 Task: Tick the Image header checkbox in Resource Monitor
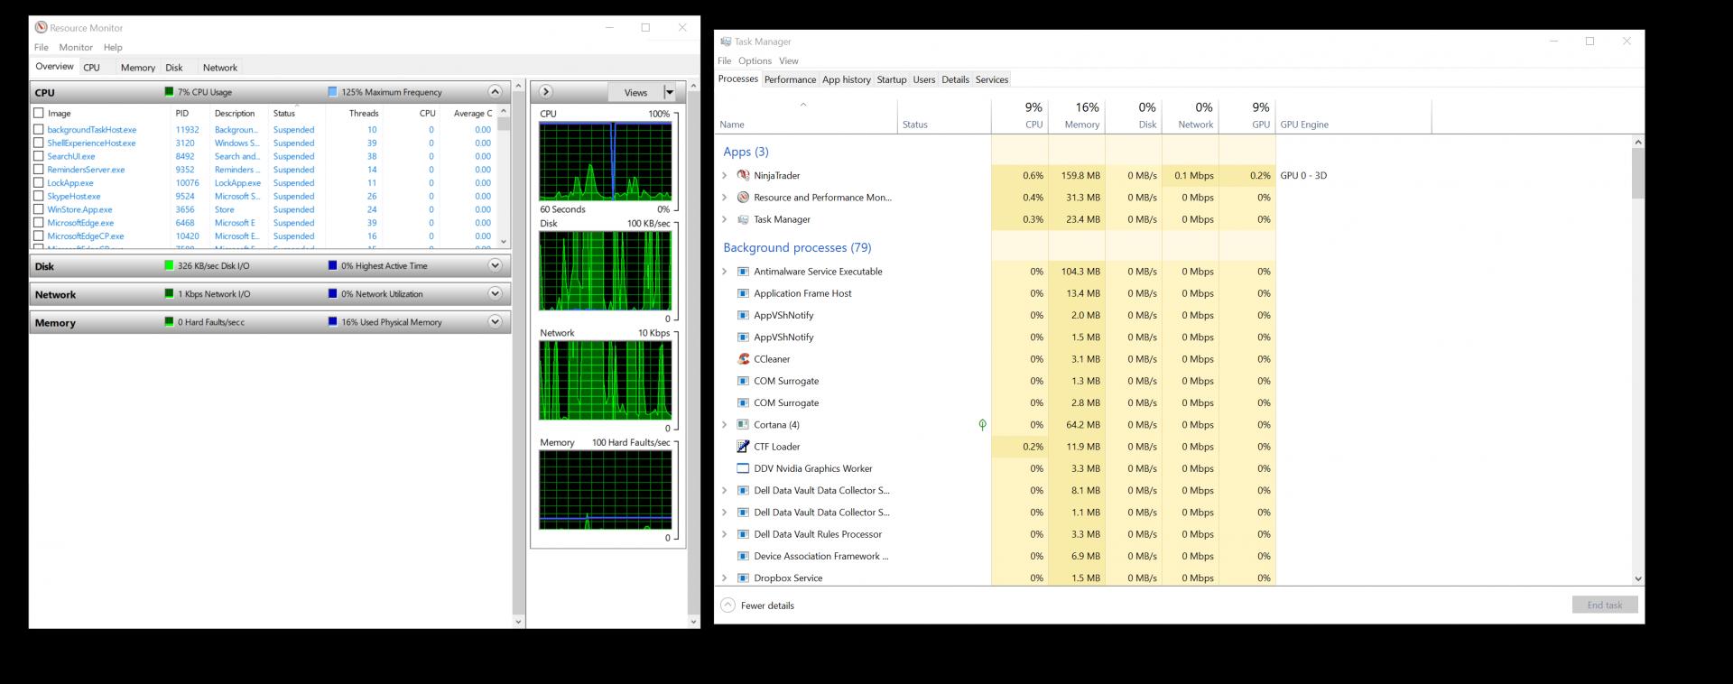point(39,113)
